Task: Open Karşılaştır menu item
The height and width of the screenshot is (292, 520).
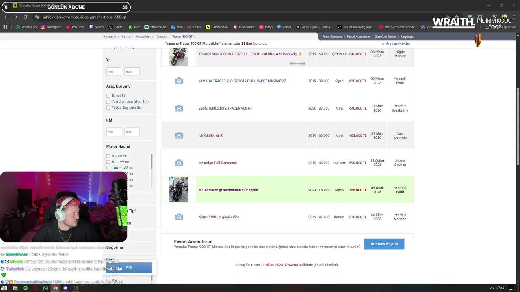Action: point(407,36)
